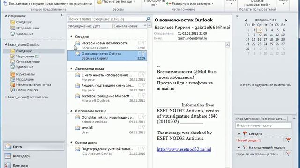Collapse the Две недели назад group
Screen dimensions: 300x168
pyautogui.click(x=71, y=69)
